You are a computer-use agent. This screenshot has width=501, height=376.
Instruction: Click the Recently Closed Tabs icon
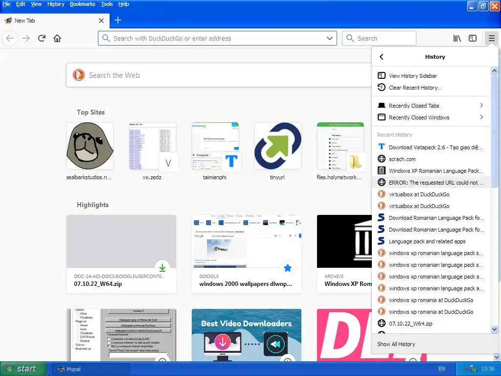382,105
